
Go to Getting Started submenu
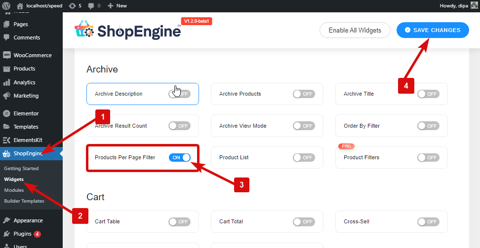(x=21, y=169)
